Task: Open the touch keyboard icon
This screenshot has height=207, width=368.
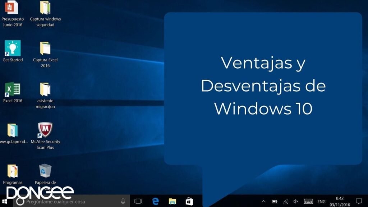Action: [x=308, y=201]
